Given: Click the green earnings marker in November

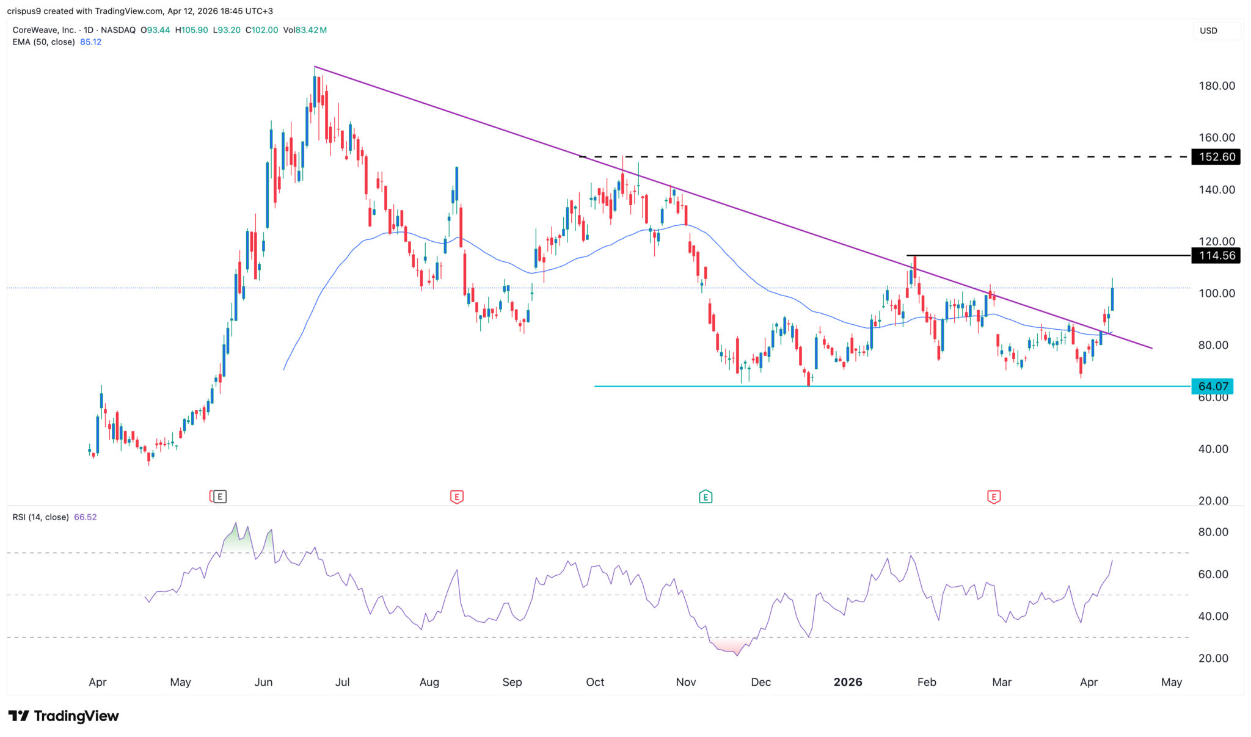Looking at the screenshot, I should (x=706, y=496).
